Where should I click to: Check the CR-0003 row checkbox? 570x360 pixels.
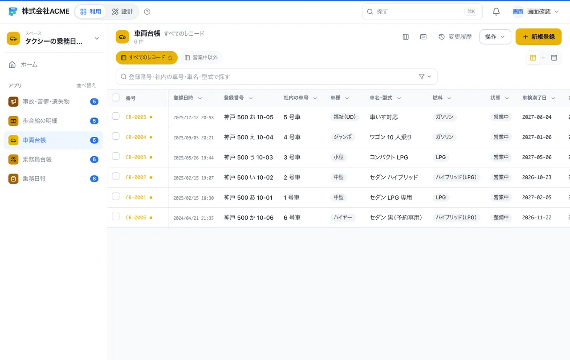pyautogui.click(x=116, y=156)
